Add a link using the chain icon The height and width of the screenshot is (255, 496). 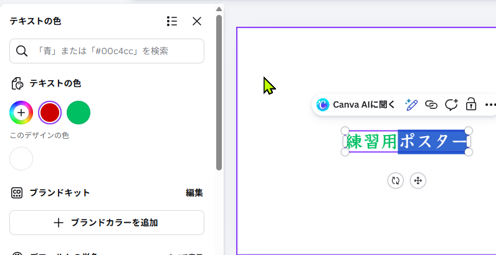point(431,104)
